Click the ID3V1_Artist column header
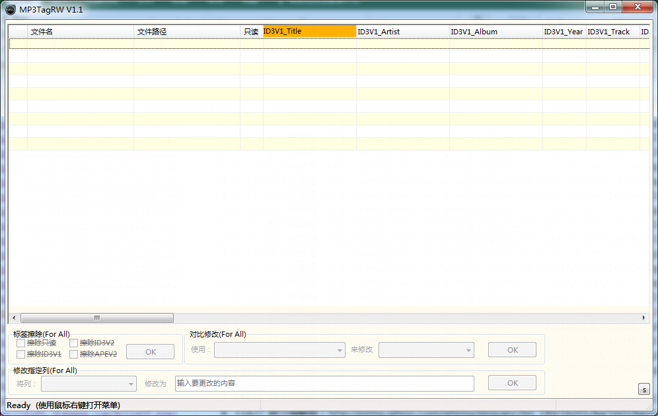 pos(403,32)
